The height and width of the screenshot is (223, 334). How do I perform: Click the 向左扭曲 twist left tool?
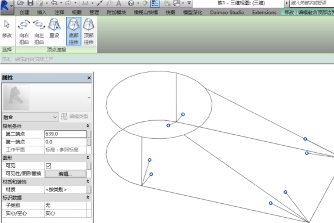click(x=39, y=31)
